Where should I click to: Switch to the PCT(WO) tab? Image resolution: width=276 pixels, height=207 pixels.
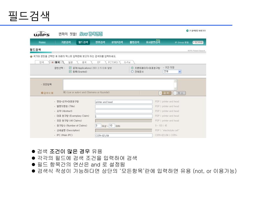pyautogui.click(x=113, y=62)
